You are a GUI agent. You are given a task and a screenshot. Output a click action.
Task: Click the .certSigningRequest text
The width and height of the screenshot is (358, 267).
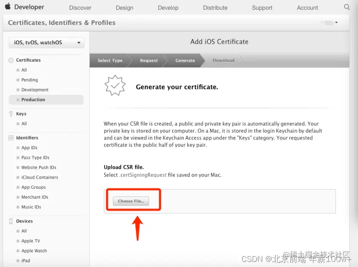tap(143, 175)
